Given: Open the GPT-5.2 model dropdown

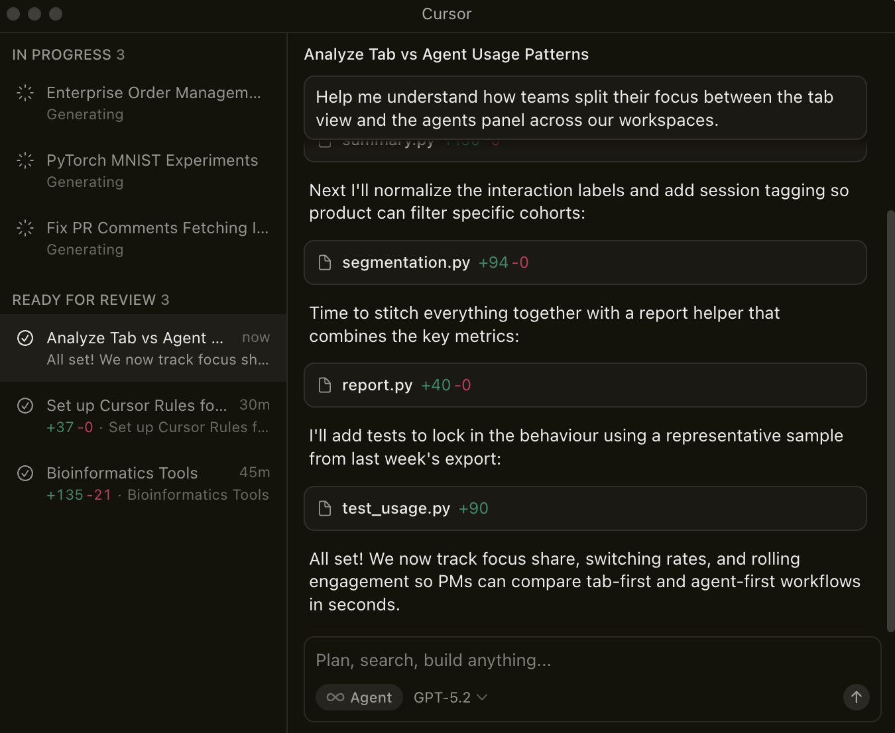Looking at the screenshot, I should tap(450, 697).
